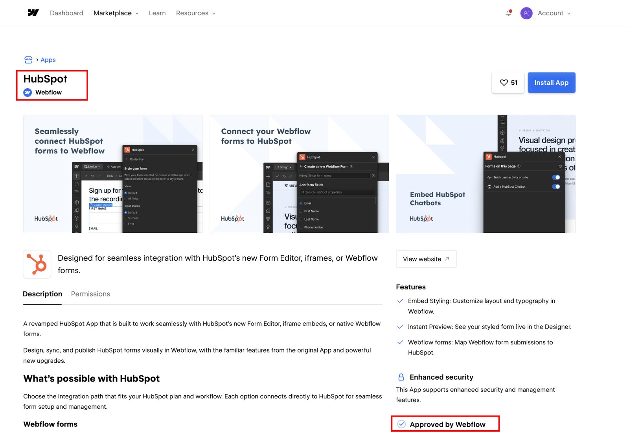Click the text 'This App supports enhanced security'

point(475,395)
